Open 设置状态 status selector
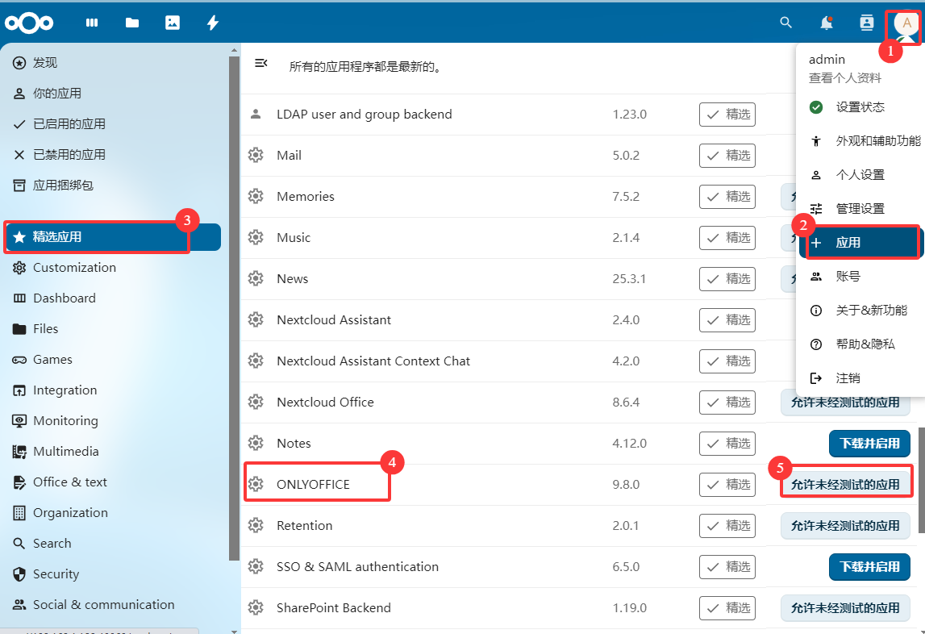Image resolution: width=925 pixels, height=634 pixels. (860, 107)
